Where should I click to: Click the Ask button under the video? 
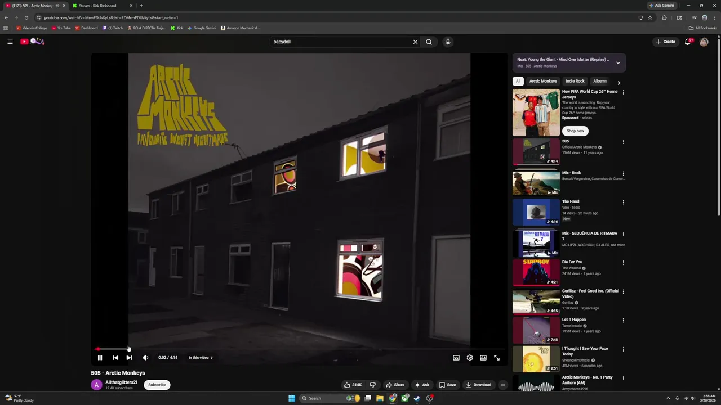422,385
